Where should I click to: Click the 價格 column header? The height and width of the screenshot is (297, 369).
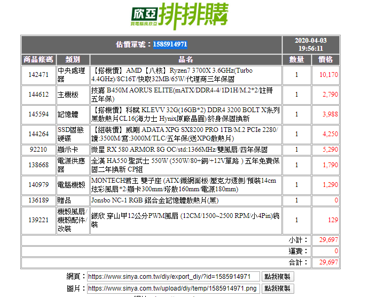coord(326,59)
